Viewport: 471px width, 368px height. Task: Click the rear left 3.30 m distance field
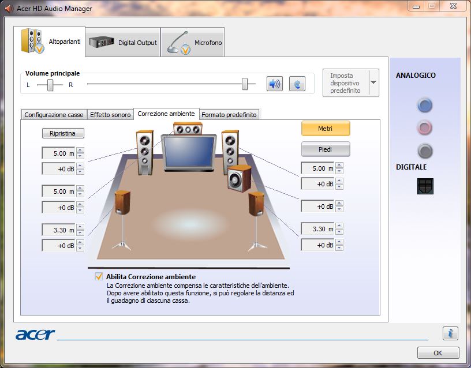click(59, 230)
